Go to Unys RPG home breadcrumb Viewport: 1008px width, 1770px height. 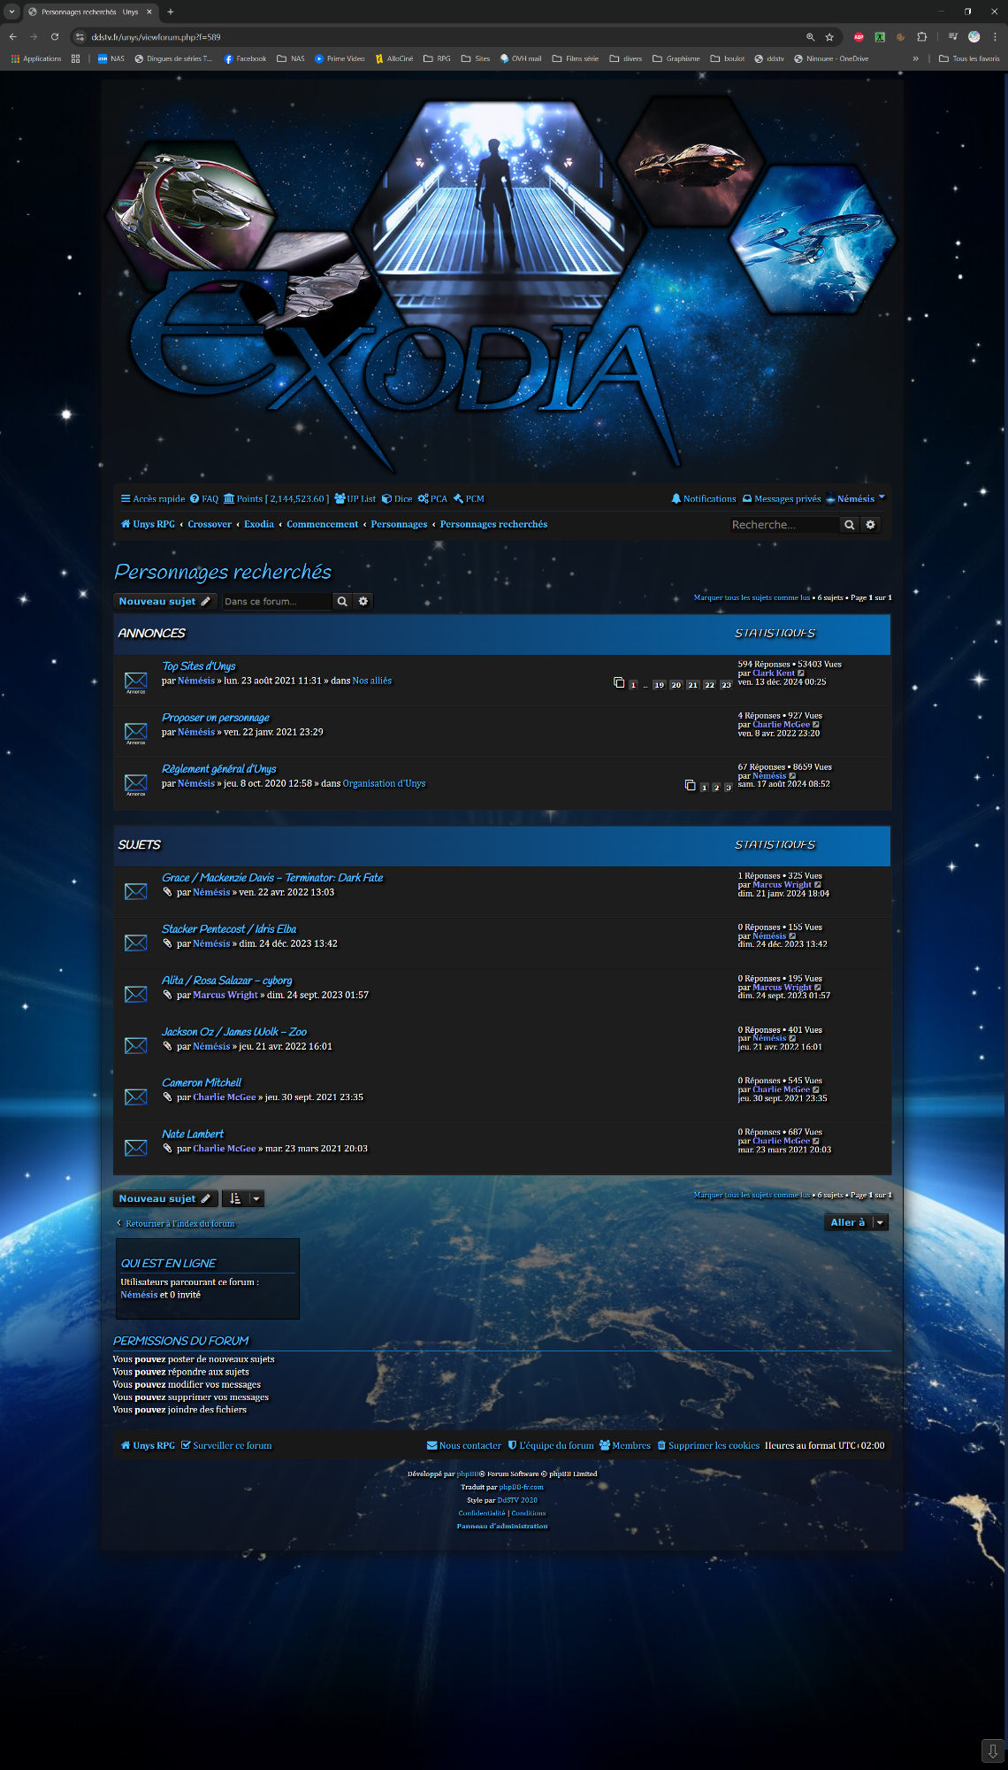coord(149,525)
